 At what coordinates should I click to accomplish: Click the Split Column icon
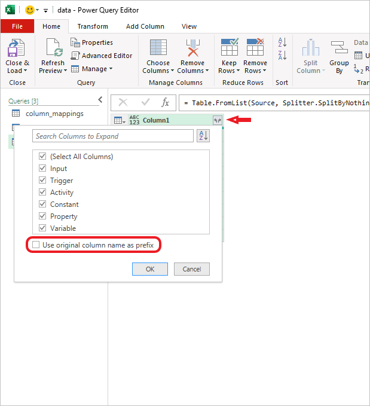click(x=310, y=47)
